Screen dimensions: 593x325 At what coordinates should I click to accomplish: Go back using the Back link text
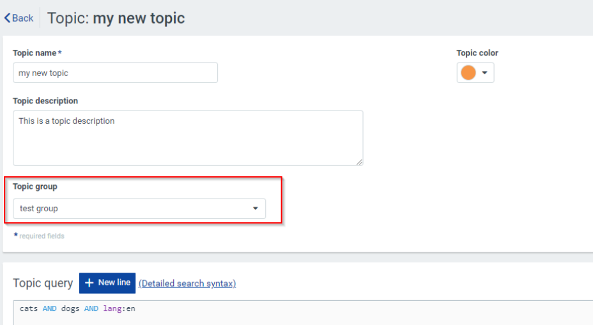[23, 18]
